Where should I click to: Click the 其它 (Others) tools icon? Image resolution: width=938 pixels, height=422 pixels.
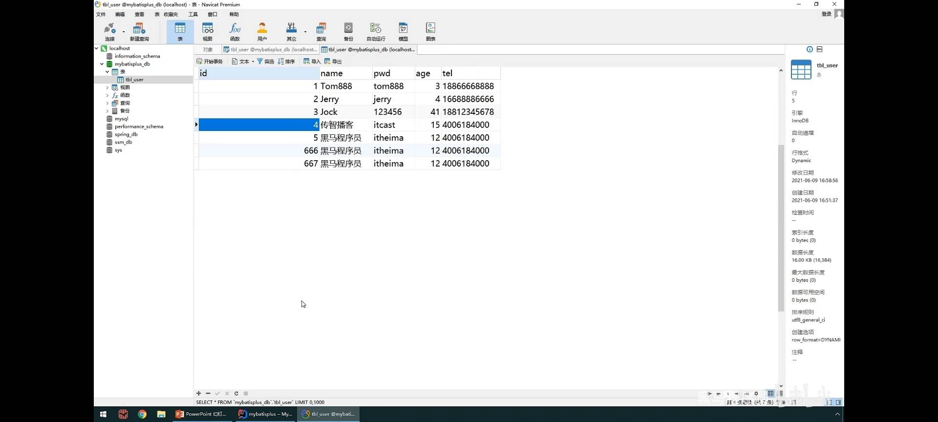click(x=292, y=32)
